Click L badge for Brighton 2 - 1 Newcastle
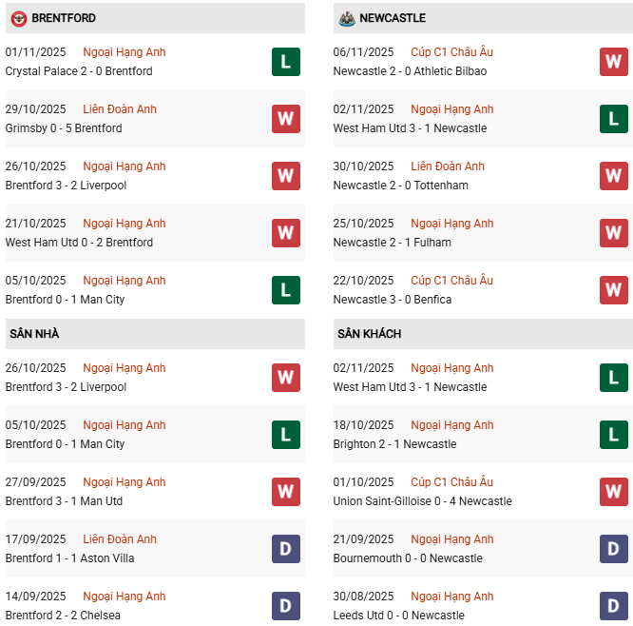Viewport: 633px width, 626px height. click(x=613, y=435)
